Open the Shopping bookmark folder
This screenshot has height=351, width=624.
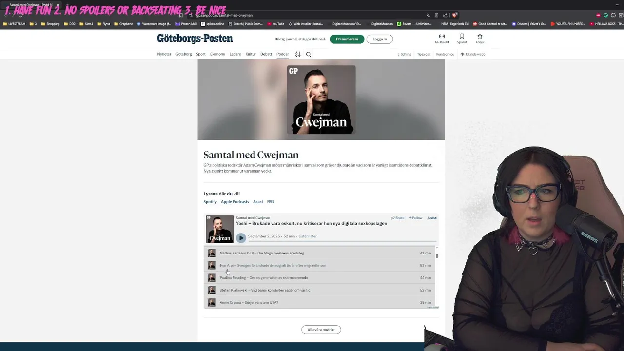point(50,24)
